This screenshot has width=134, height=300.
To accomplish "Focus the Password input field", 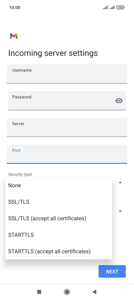I will [x=67, y=101].
